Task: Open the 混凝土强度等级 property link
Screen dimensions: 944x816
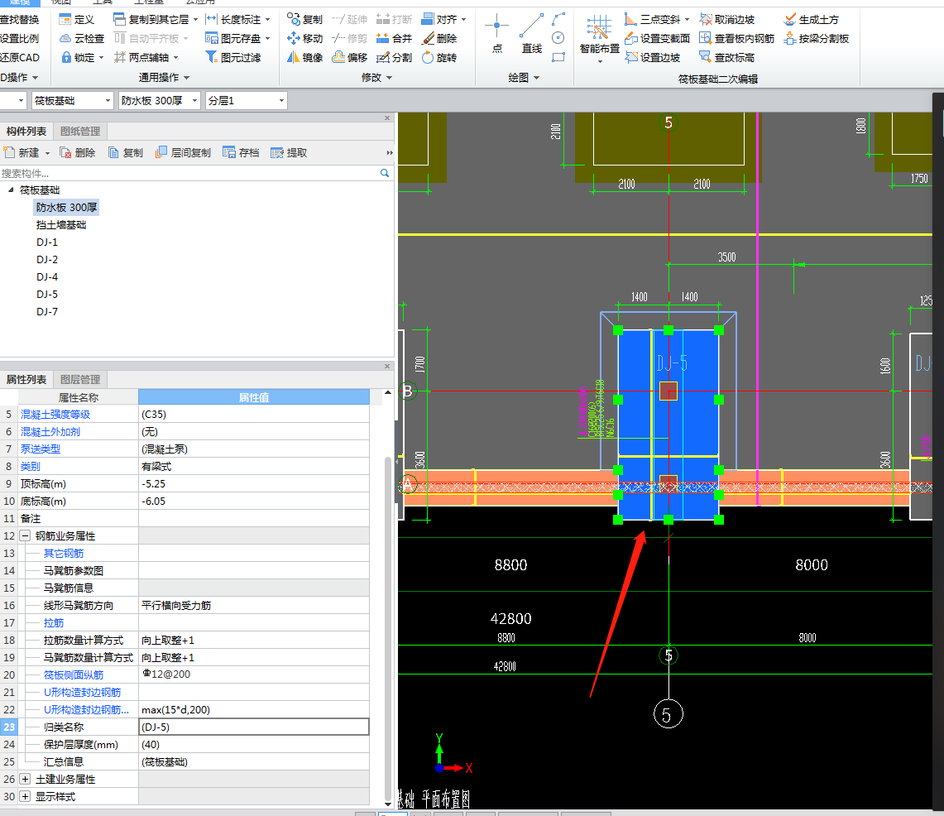Action: click(55, 415)
